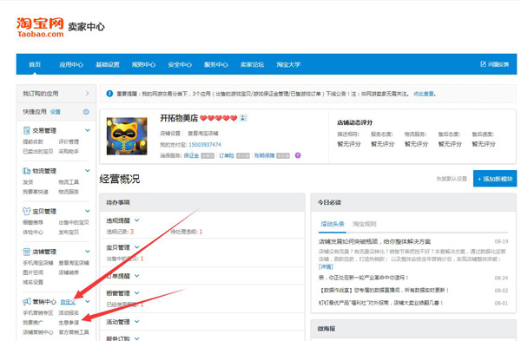Click the 店铺管理 shop icon
The width and height of the screenshot is (521, 341).
click(x=27, y=252)
